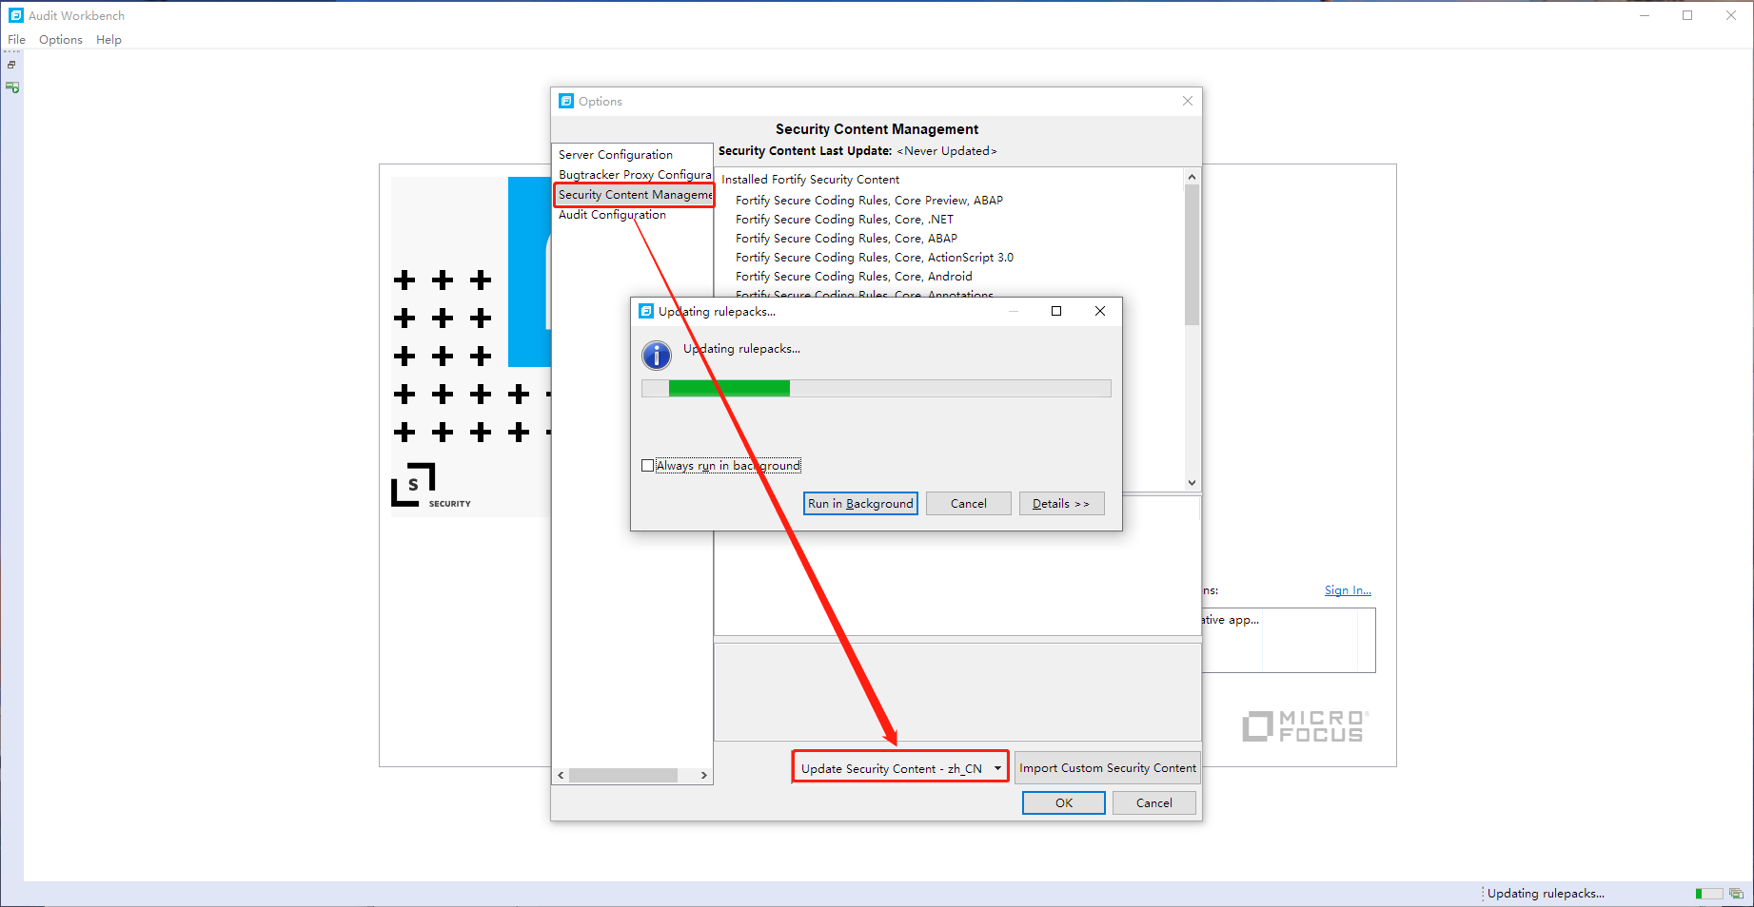Click the Fortify Security logo
This screenshot has height=907, width=1754.
[x=431, y=486]
